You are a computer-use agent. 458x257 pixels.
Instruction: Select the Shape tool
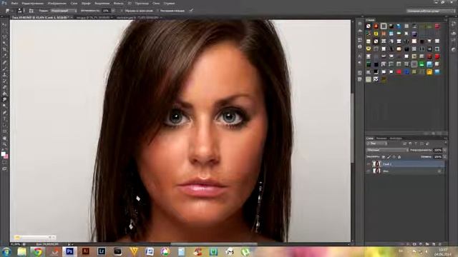4,131
